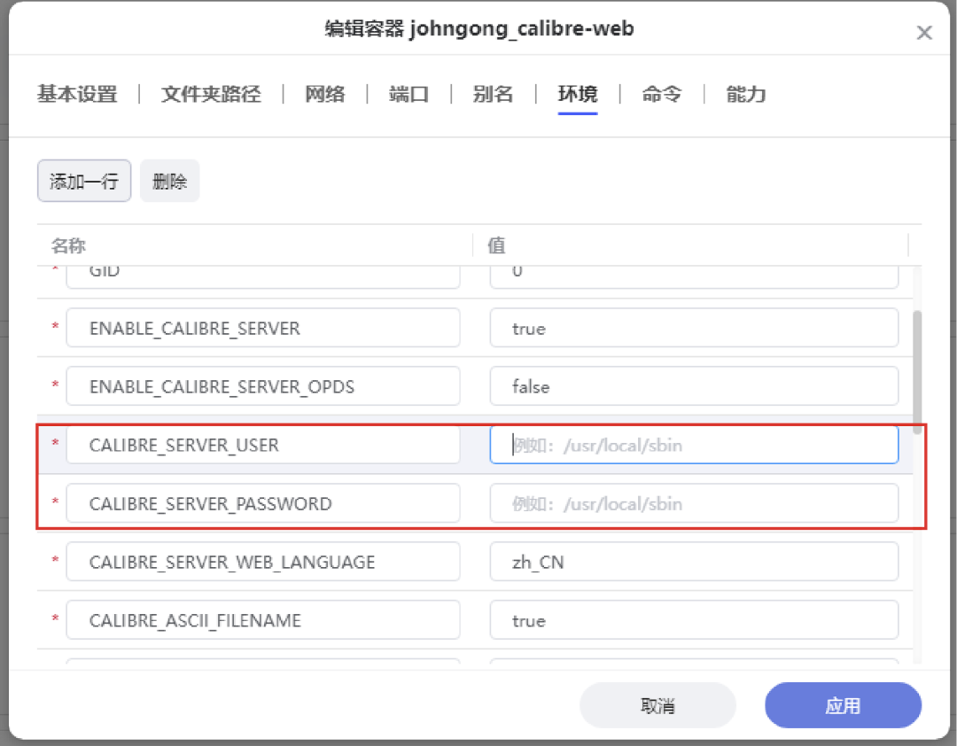
Task: Go to the 网络 tab
Action: coord(324,94)
